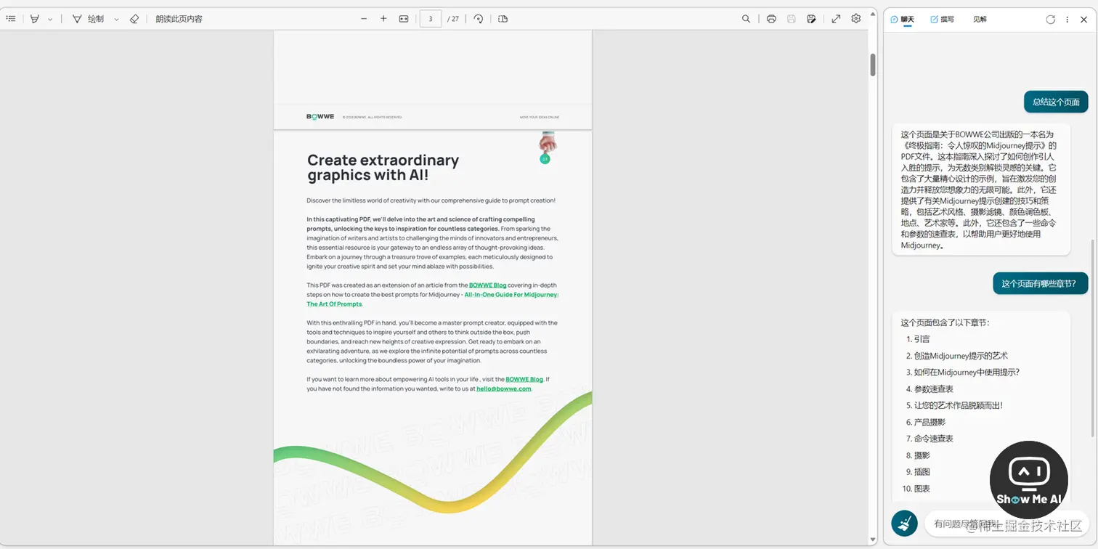The width and height of the screenshot is (1098, 549).
Task: Click the '1. 引言' list item
Action: (917, 339)
